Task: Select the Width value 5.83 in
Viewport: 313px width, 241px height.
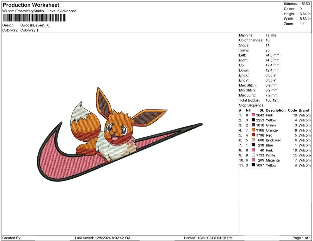Action: click(x=305, y=19)
